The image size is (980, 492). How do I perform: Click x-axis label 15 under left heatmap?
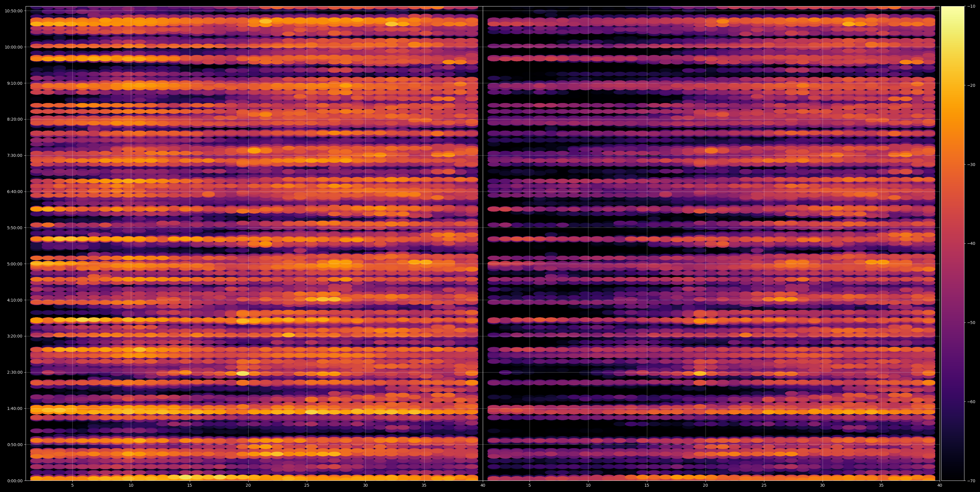click(x=189, y=486)
